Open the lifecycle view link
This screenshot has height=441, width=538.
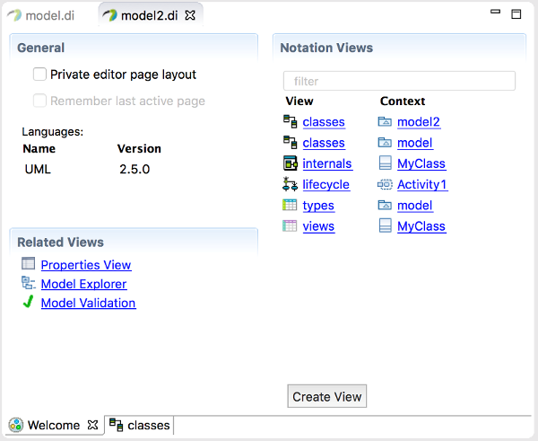click(326, 185)
